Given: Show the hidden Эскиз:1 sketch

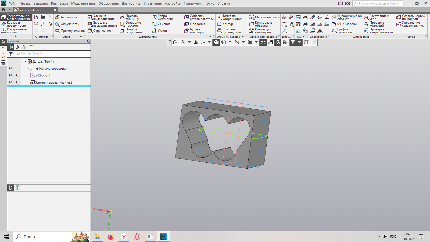Looking at the screenshot, I should pos(11,76).
